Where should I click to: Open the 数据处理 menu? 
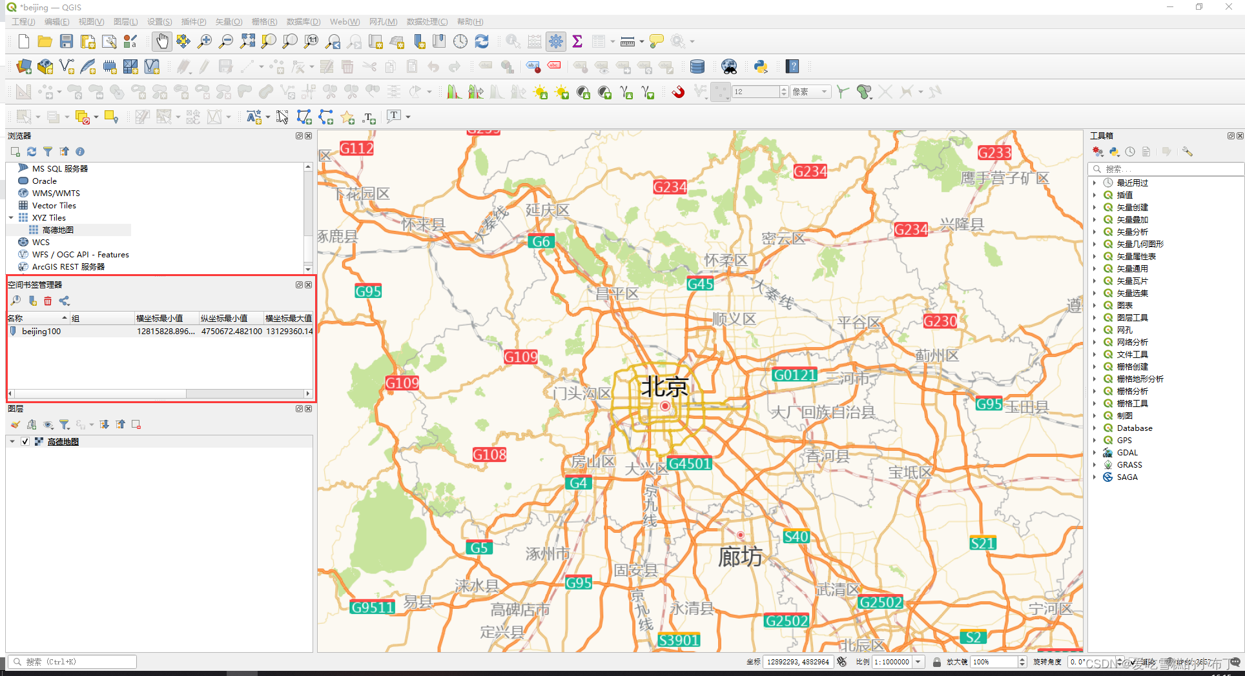[427, 22]
